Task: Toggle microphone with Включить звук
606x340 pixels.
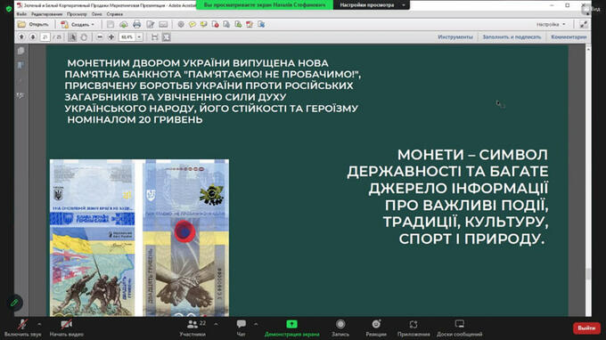Action: point(22,328)
